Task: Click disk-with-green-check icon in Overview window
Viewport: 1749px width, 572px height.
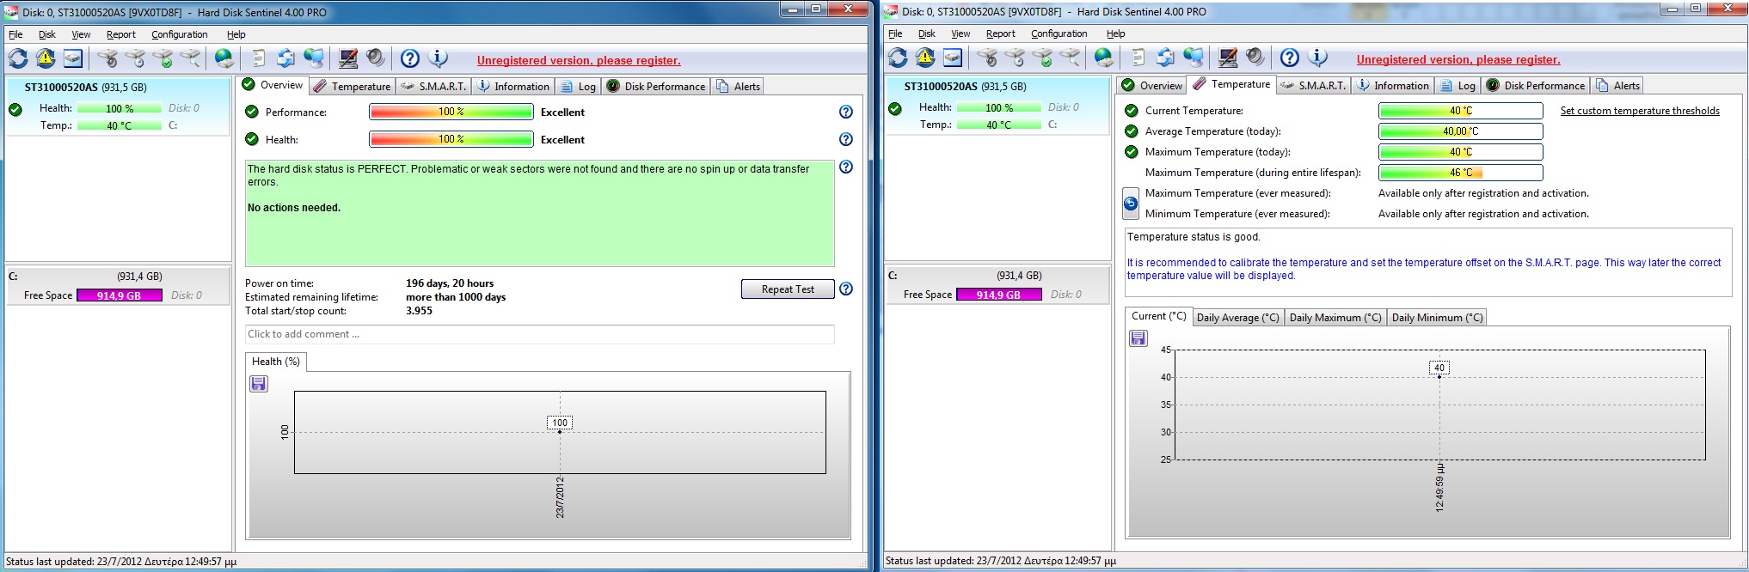Action: pos(162,58)
